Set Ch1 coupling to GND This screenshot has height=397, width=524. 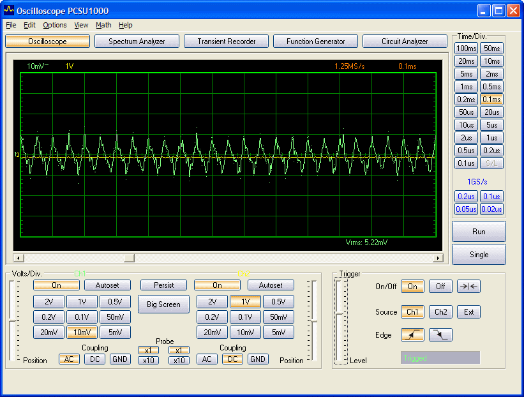tap(120, 359)
